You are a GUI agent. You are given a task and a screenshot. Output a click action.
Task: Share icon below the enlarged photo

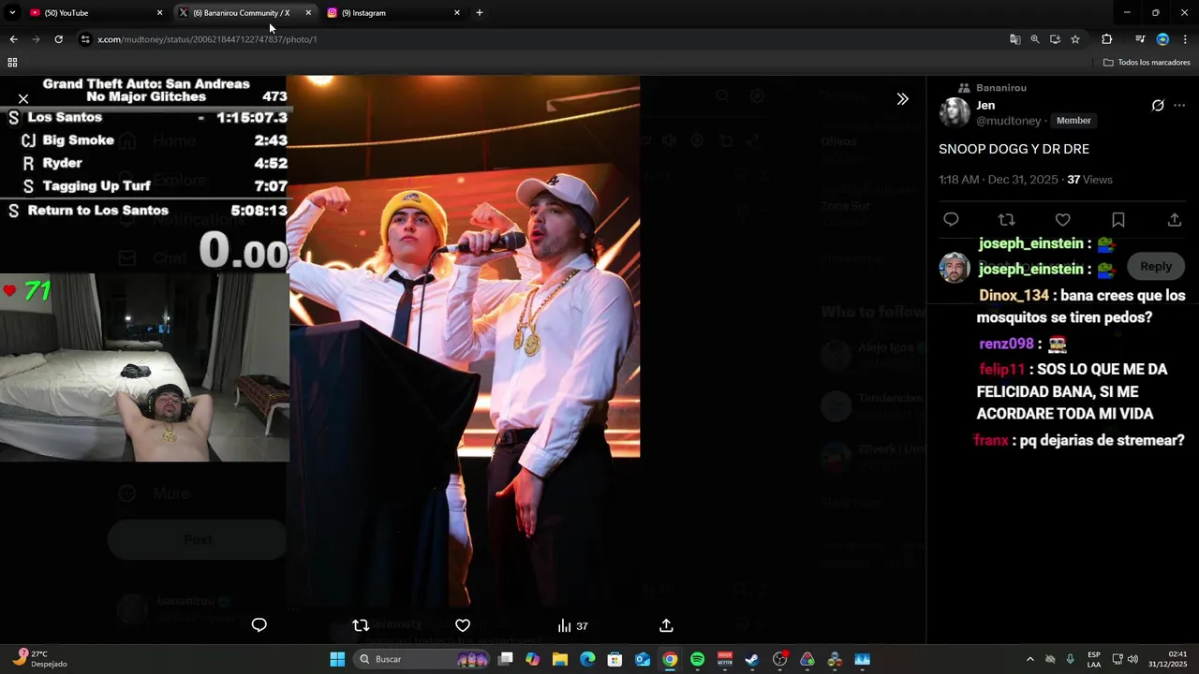point(666,625)
